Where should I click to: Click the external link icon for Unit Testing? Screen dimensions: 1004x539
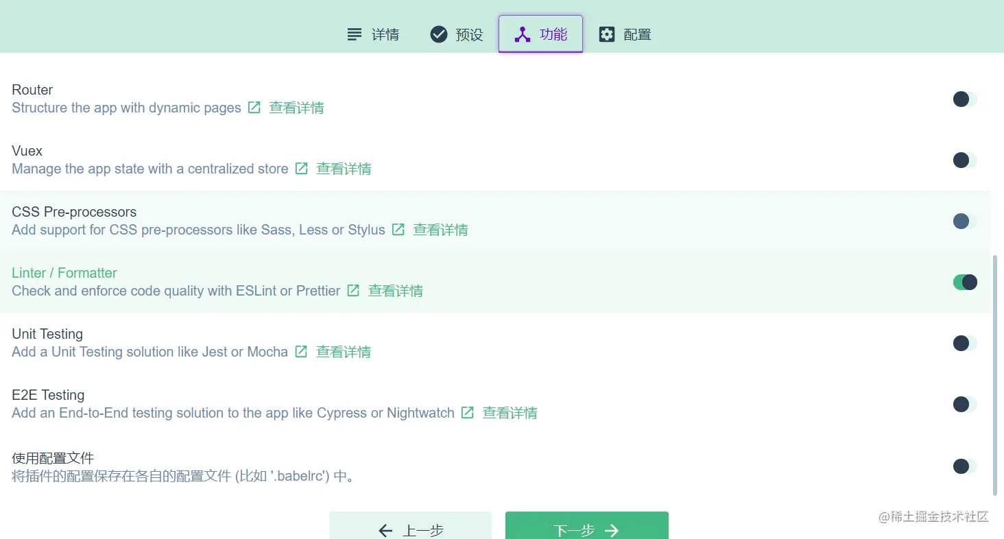click(300, 351)
